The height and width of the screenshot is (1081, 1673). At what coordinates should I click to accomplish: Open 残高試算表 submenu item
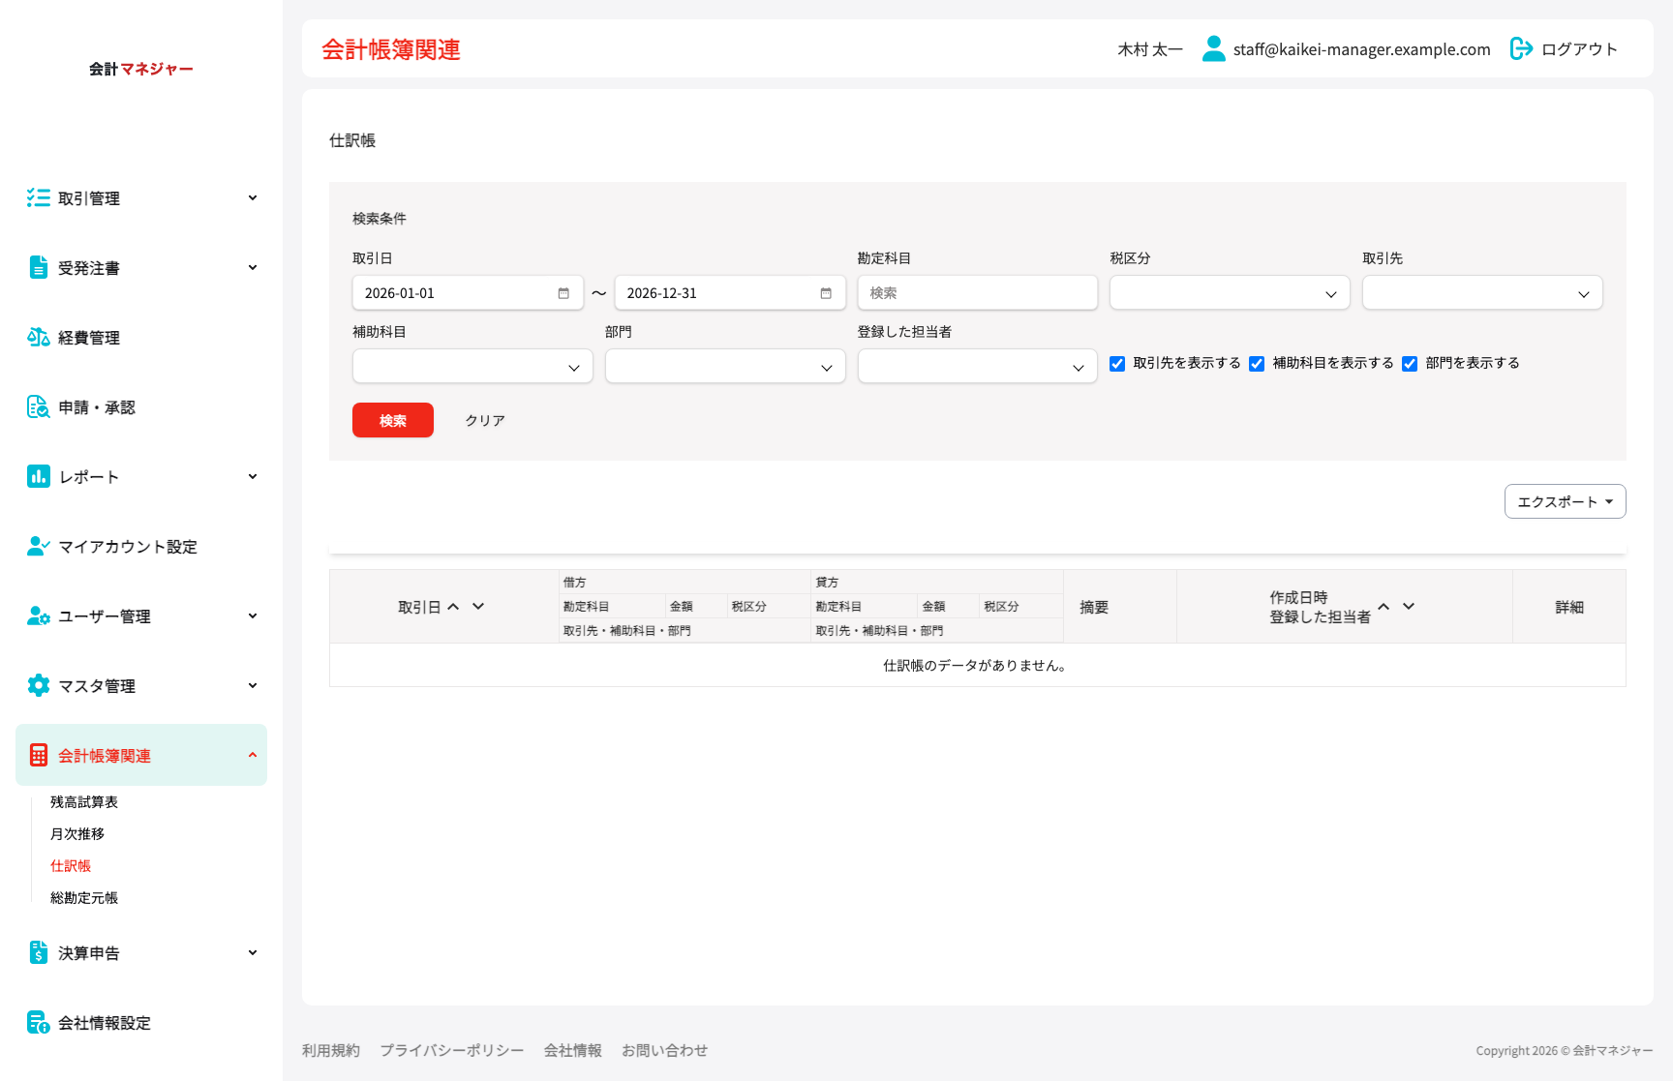(84, 802)
